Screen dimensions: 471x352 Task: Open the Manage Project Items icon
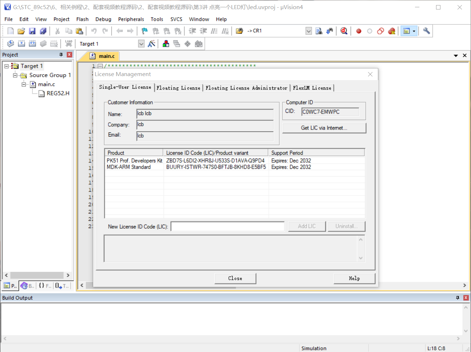(x=166, y=44)
